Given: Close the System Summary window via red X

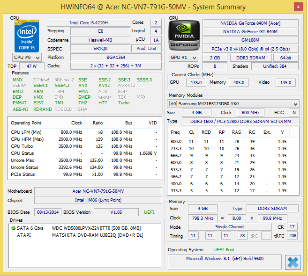Looking at the screenshot, I should [x=298, y=7].
